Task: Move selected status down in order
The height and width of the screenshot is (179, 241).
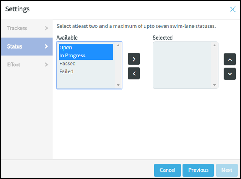Action: point(230,73)
